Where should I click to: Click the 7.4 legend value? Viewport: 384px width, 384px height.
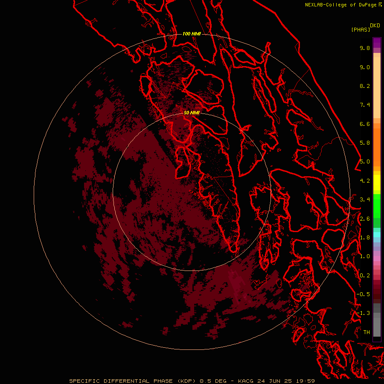(x=365, y=105)
